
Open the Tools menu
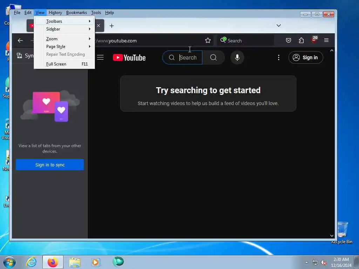96,13
